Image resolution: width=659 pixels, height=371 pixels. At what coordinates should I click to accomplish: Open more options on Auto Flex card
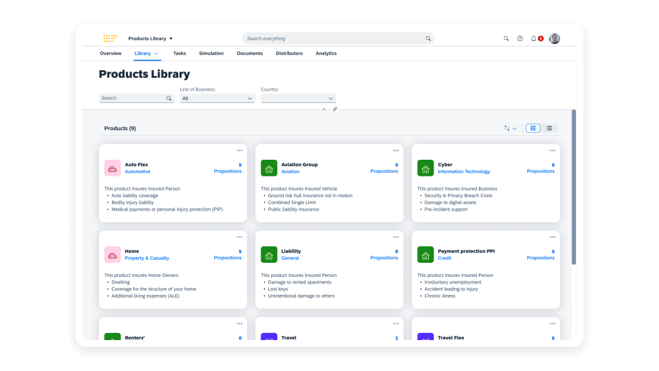pos(239,151)
